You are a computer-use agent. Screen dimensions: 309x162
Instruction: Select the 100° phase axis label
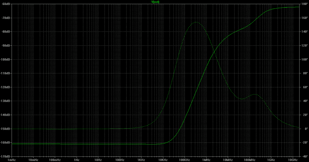[305, 59]
